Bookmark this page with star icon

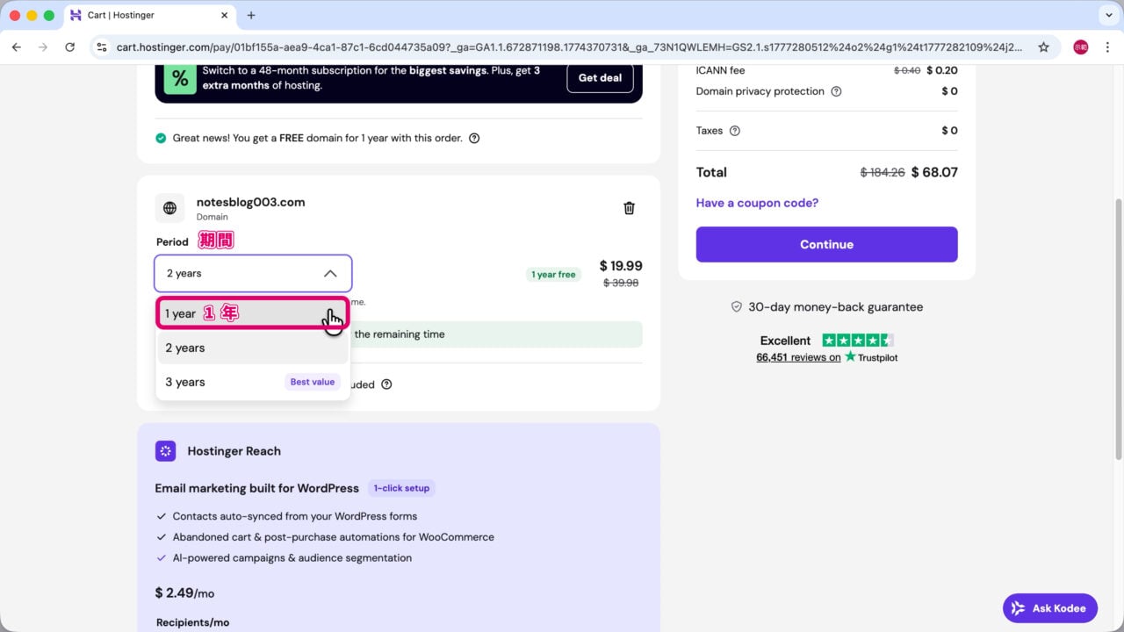[x=1043, y=47]
